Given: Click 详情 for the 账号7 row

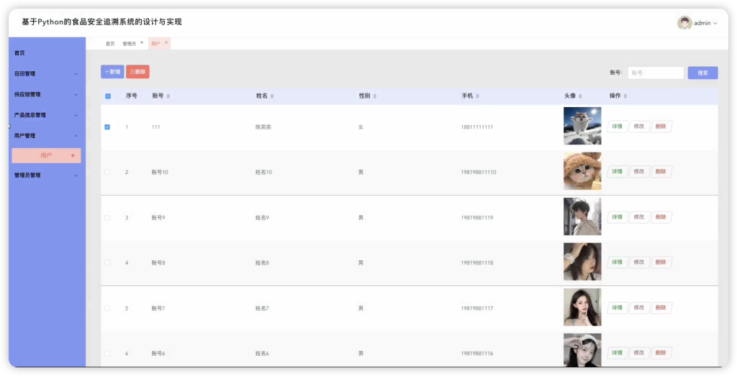Looking at the screenshot, I should pyautogui.click(x=617, y=308).
